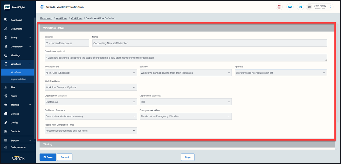Expand the Emergency Workflow dropdown
This screenshot has width=341, height=164.
[x=185, y=116]
